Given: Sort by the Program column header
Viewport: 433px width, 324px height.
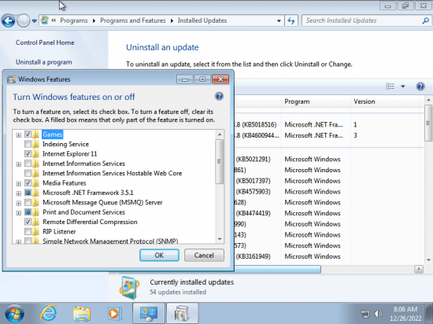Looking at the screenshot, I should point(316,101).
